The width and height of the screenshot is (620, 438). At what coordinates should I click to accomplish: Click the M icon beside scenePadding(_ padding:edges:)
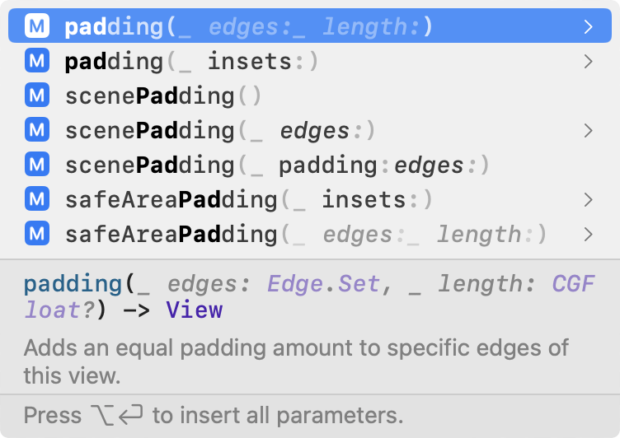pos(37,165)
